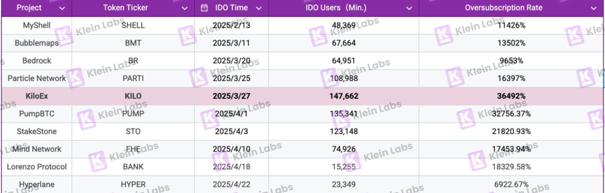The image size is (605, 193).
Task: Click the StakeStone project cell
Action: [37, 131]
